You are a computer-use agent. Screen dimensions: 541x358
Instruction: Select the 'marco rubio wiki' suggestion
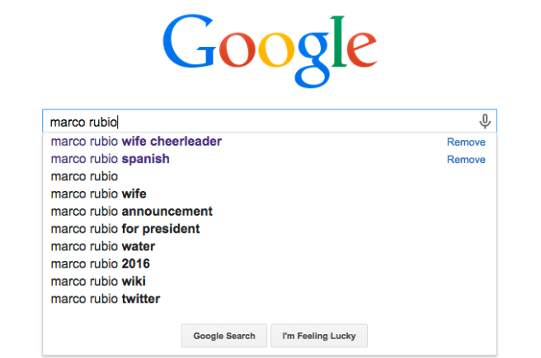point(98,281)
